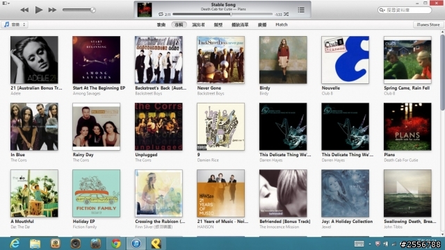Click the album title "Rainy Day"
Viewport: 445px width, 250px height.
pos(83,155)
